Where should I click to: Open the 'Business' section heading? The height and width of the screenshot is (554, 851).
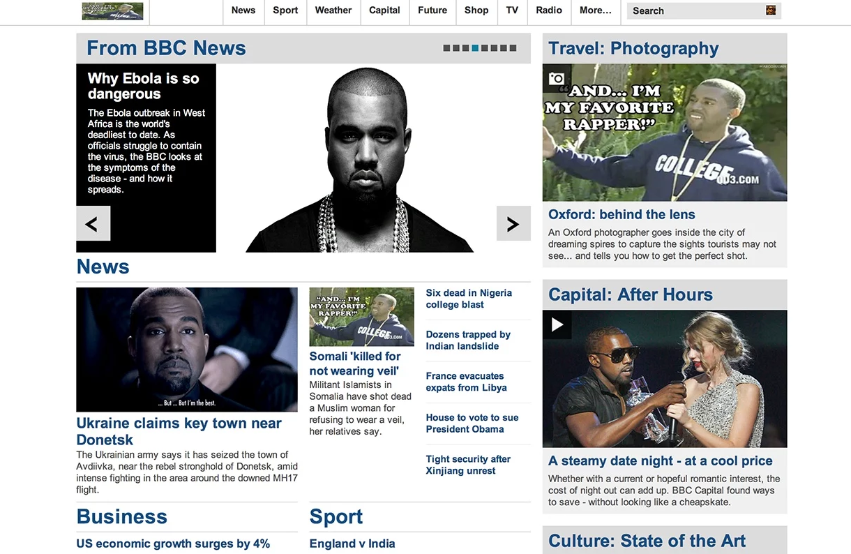122,516
